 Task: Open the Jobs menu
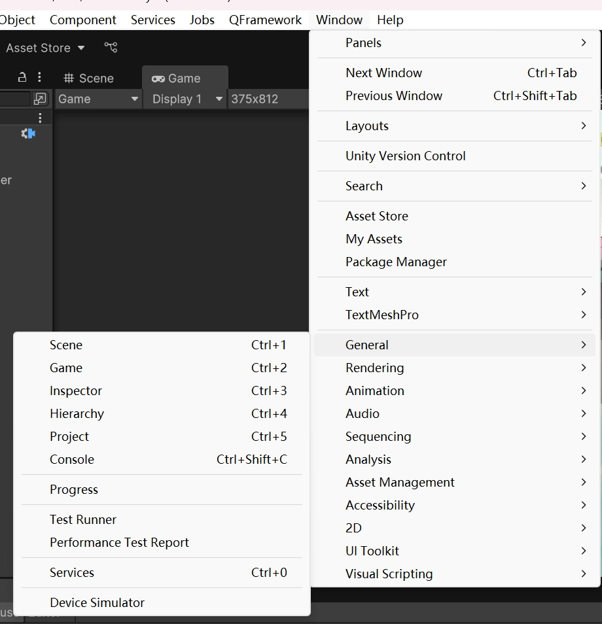coord(202,20)
